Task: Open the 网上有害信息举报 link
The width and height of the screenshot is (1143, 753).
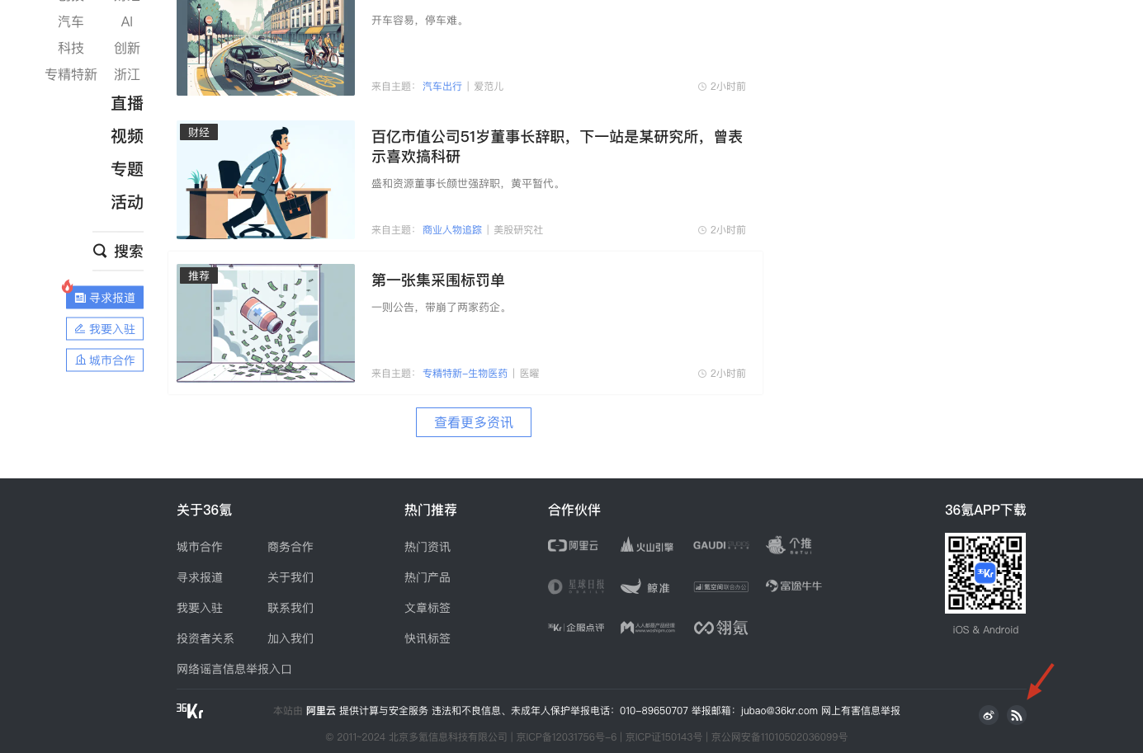Action: pyautogui.click(x=861, y=711)
